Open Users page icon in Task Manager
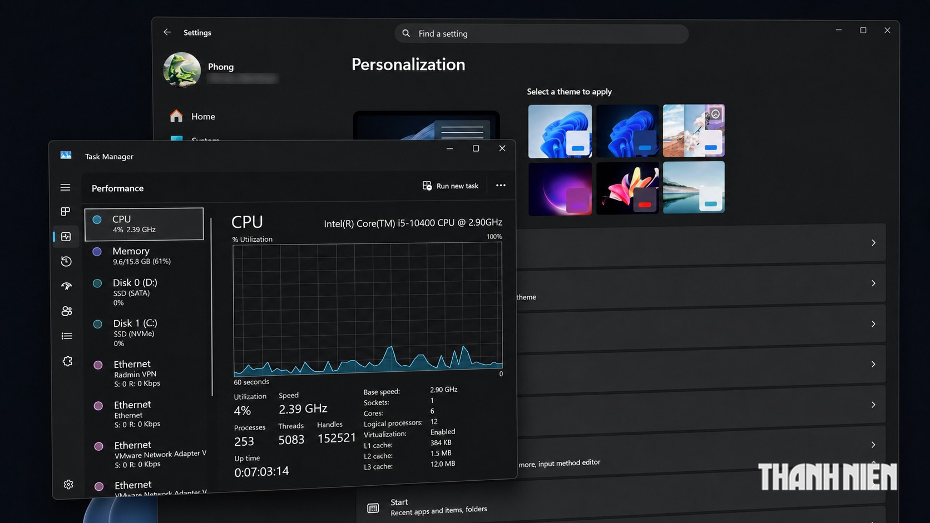Image resolution: width=930 pixels, height=523 pixels. click(x=67, y=311)
